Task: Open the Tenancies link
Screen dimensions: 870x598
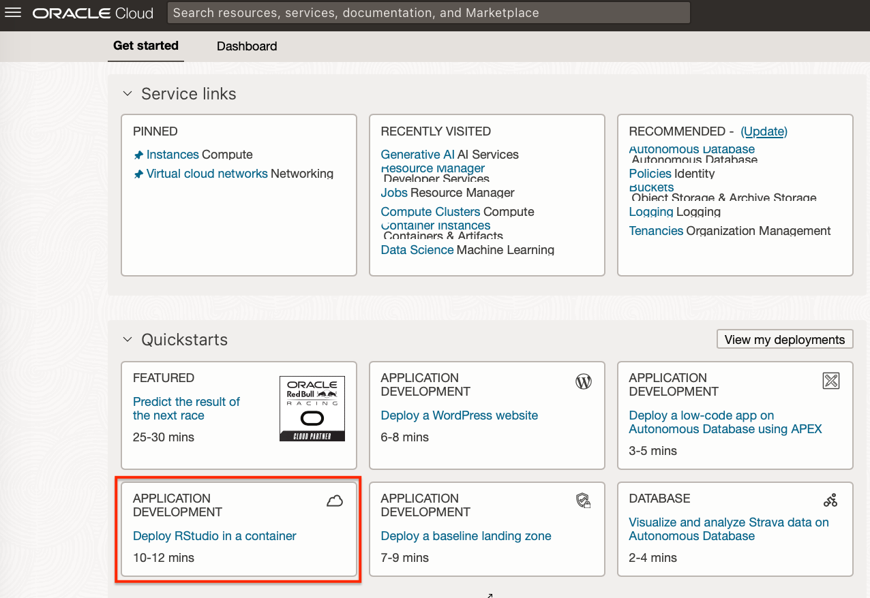Action: point(656,231)
